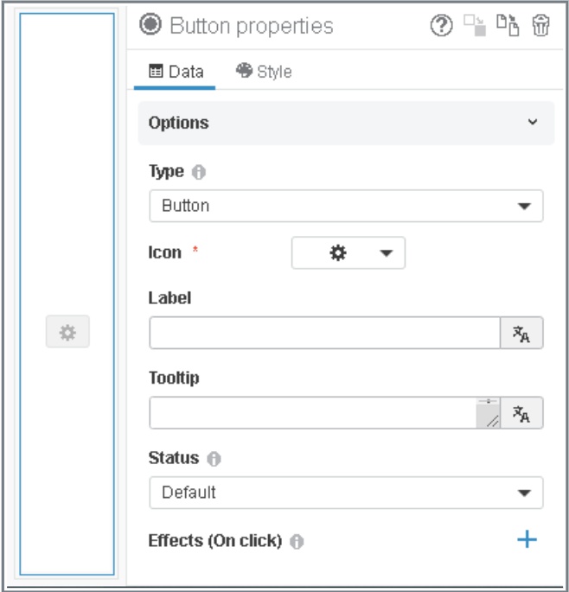
Task: Open the Status dropdown showing Default
Action: (346, 493)
